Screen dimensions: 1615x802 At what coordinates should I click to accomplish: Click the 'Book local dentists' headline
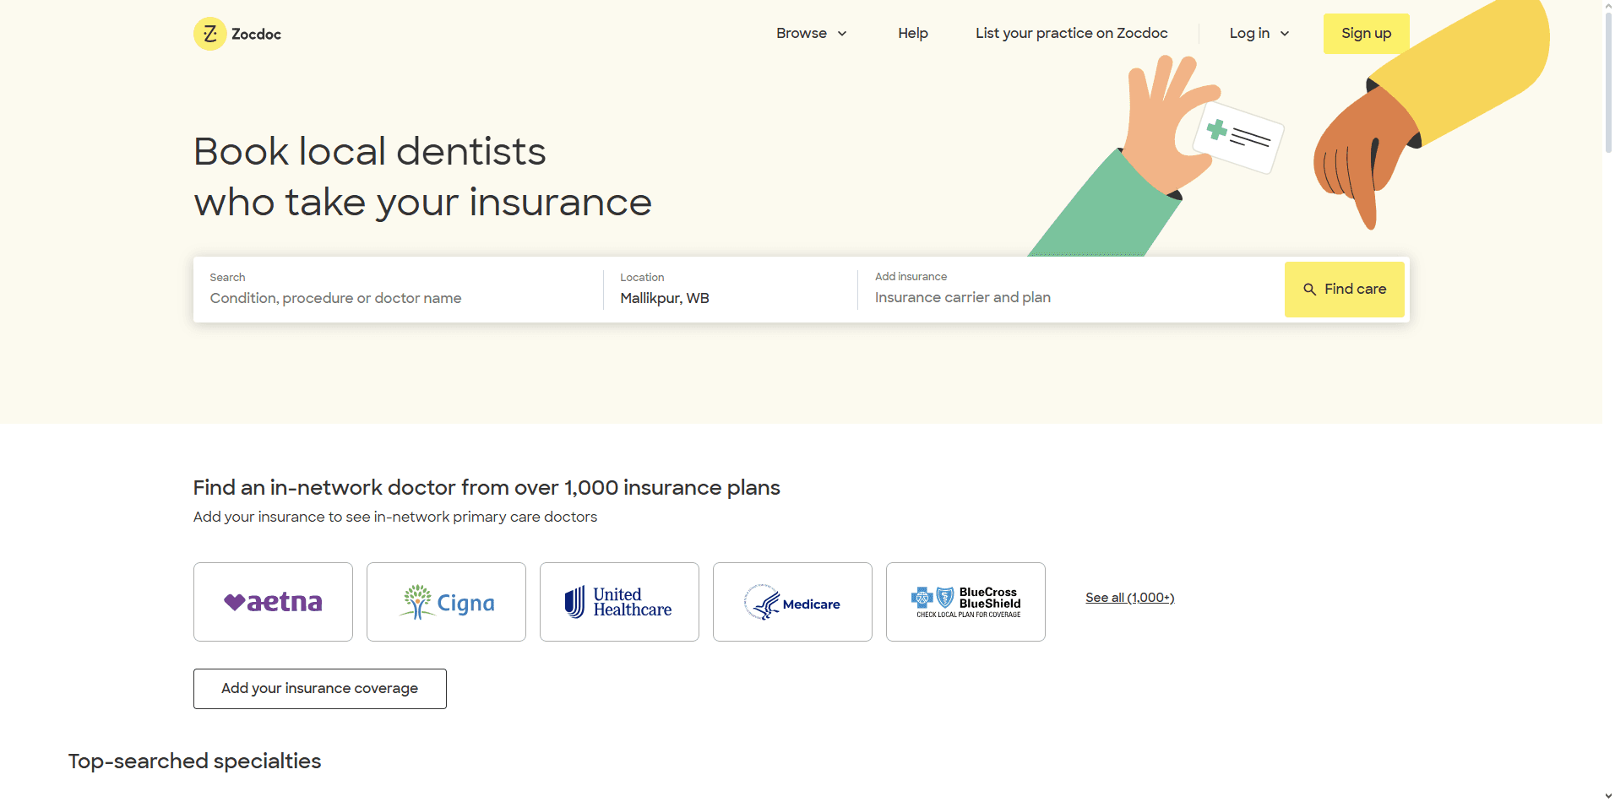coord(369,152)
